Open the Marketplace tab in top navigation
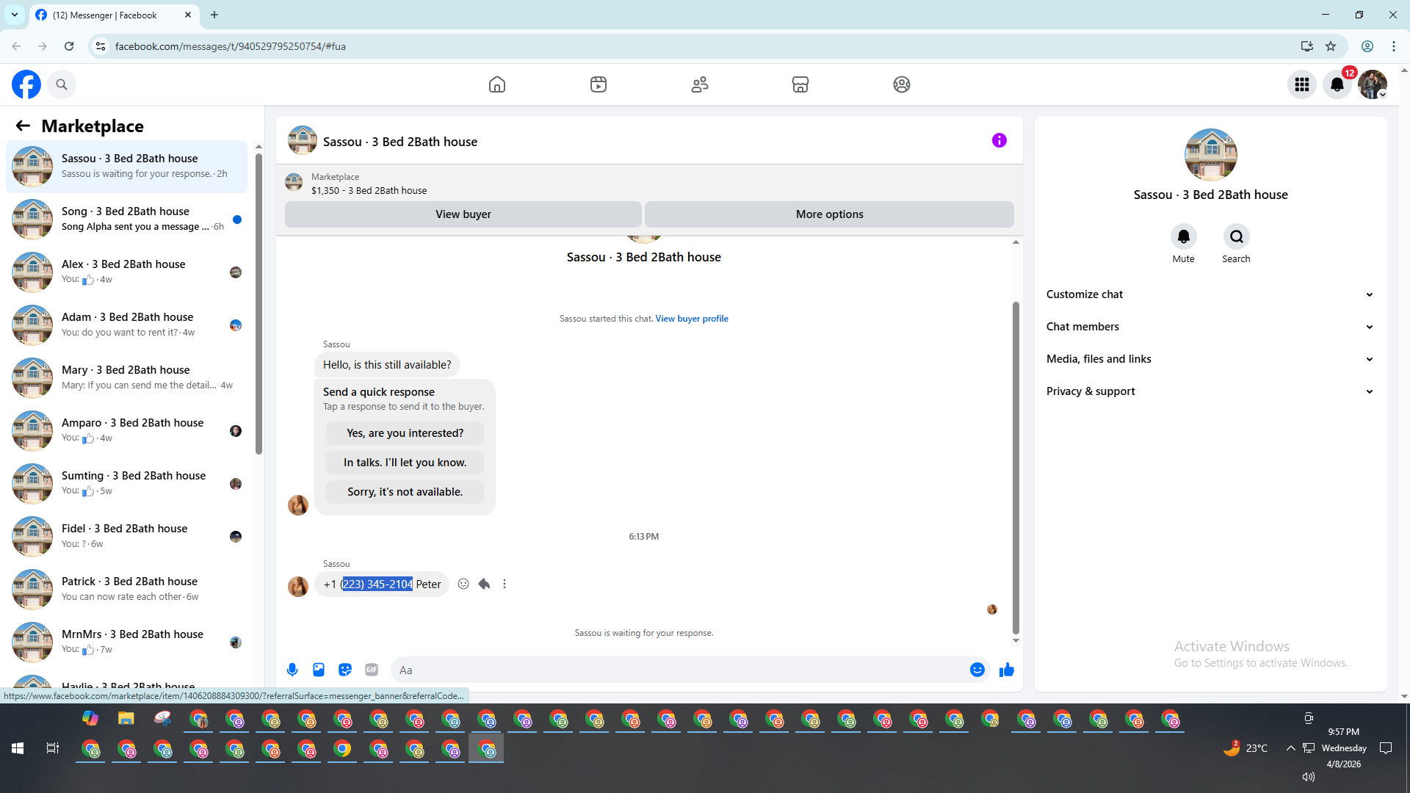 click(x=800, y=84)
